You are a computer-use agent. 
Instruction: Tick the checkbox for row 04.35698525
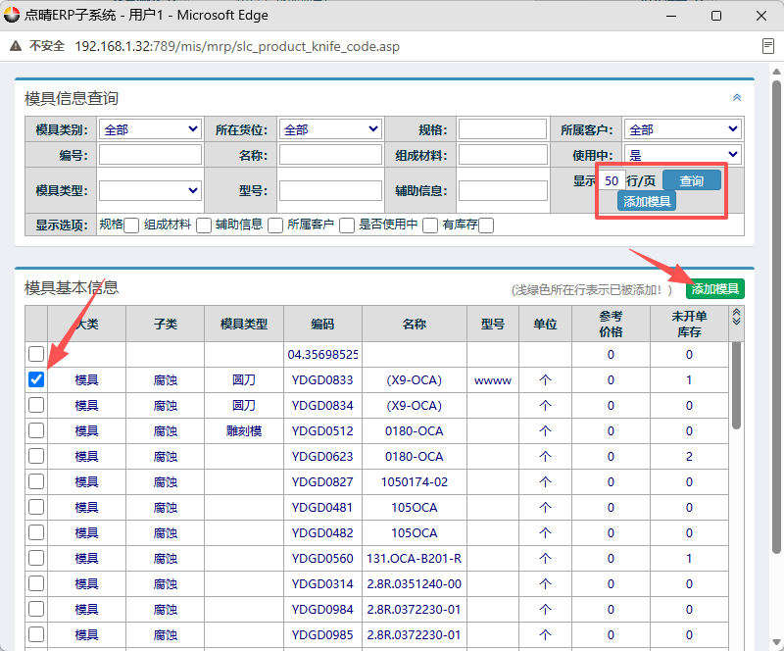point(36,354)
